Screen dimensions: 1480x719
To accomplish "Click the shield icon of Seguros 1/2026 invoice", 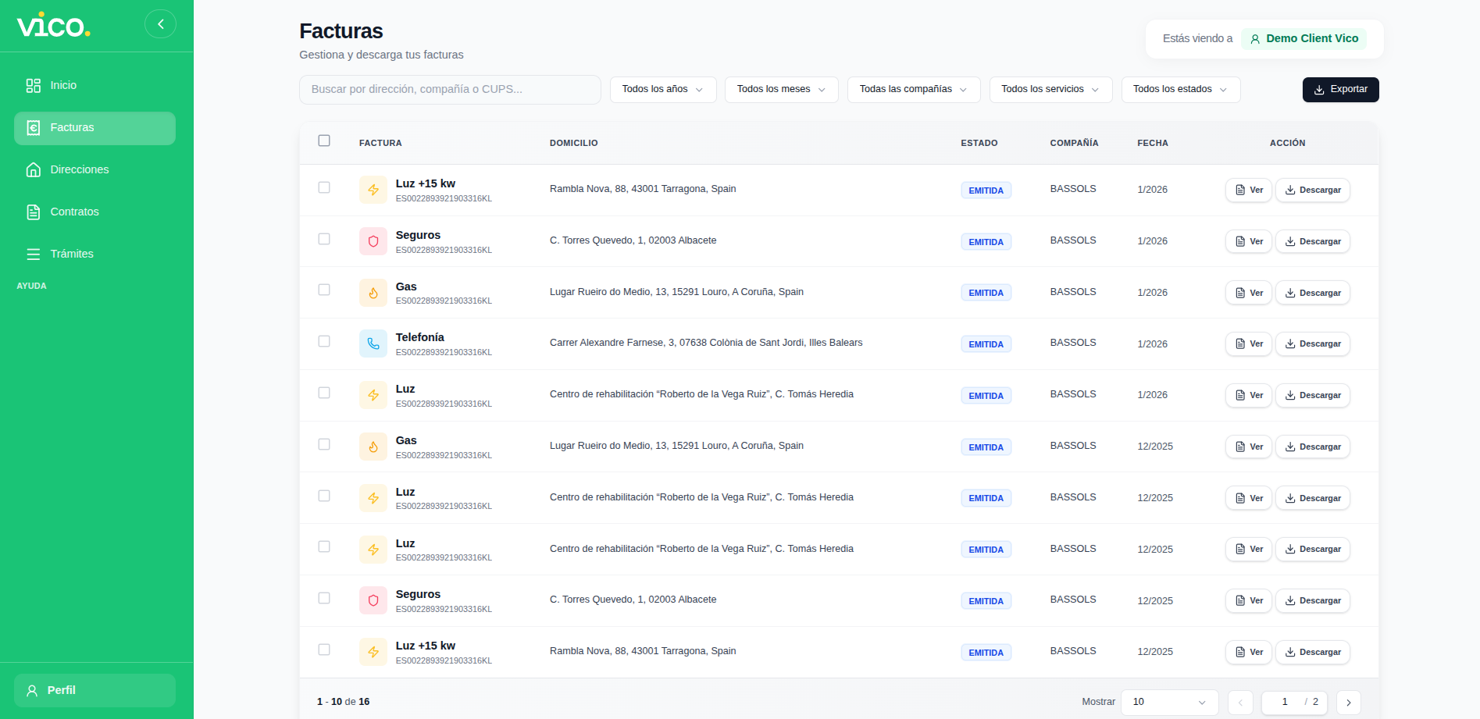I will [373, 241].
